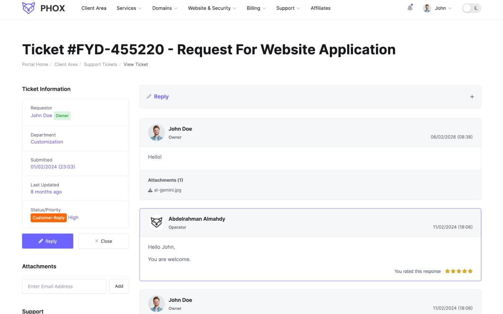
Task: Click the Client Area breadcrumb
Action: click(x=66, y=64)
